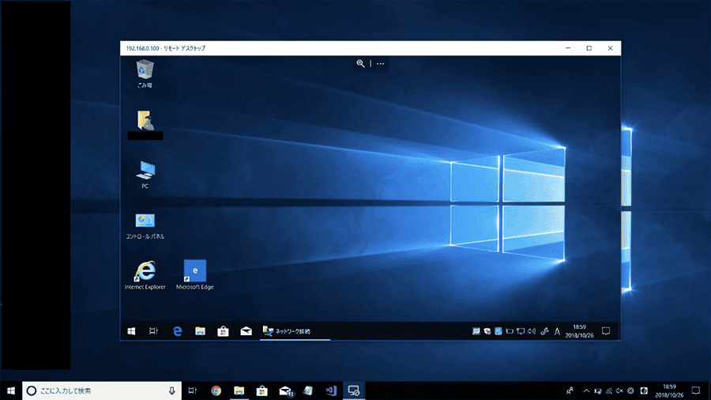This screenshot has height=400, width=711.
Task: Open the local Action Center
Action: click(696, 391)
